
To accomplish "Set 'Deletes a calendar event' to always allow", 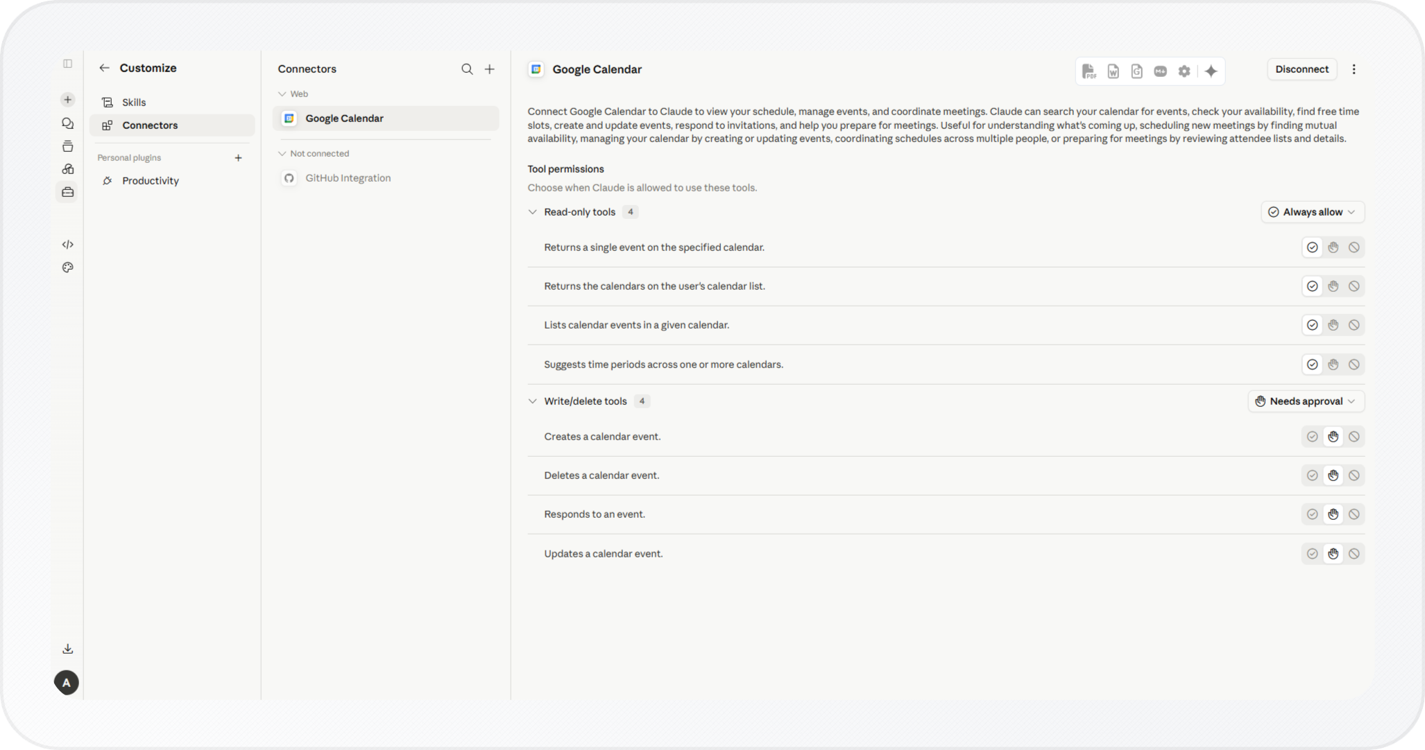I will tap(1312, 476).
